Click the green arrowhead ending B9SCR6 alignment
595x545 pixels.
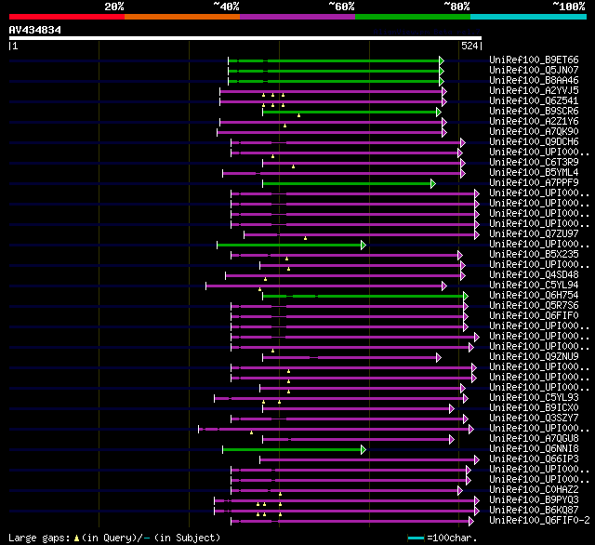point(439,112)
